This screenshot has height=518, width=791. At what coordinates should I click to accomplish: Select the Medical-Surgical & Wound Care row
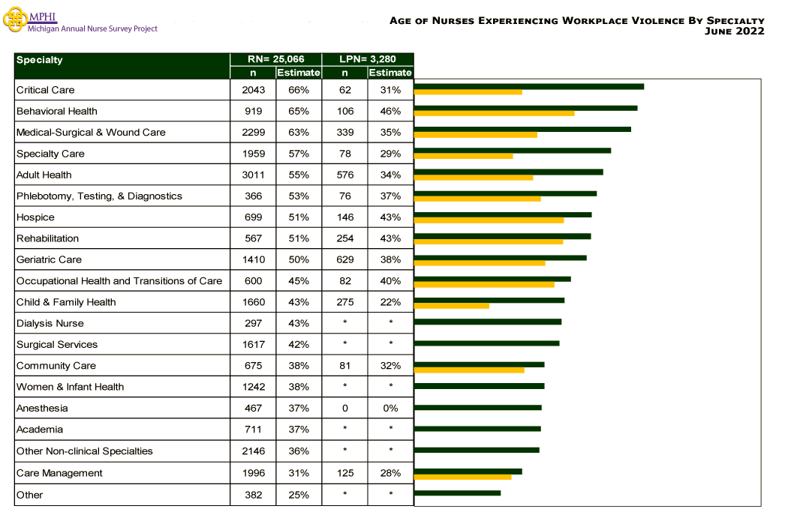[120, 132]
